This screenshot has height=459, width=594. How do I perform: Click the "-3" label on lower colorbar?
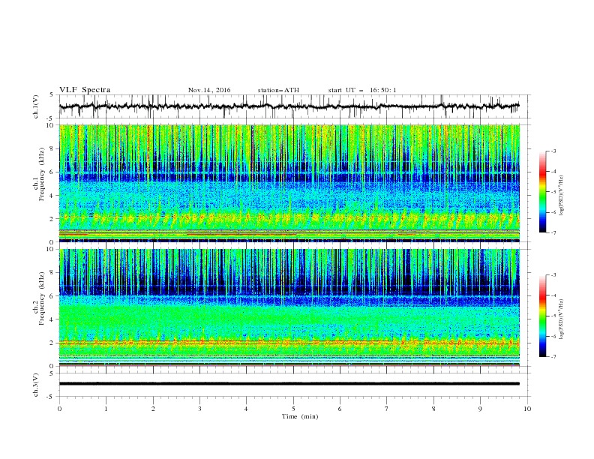553,275
